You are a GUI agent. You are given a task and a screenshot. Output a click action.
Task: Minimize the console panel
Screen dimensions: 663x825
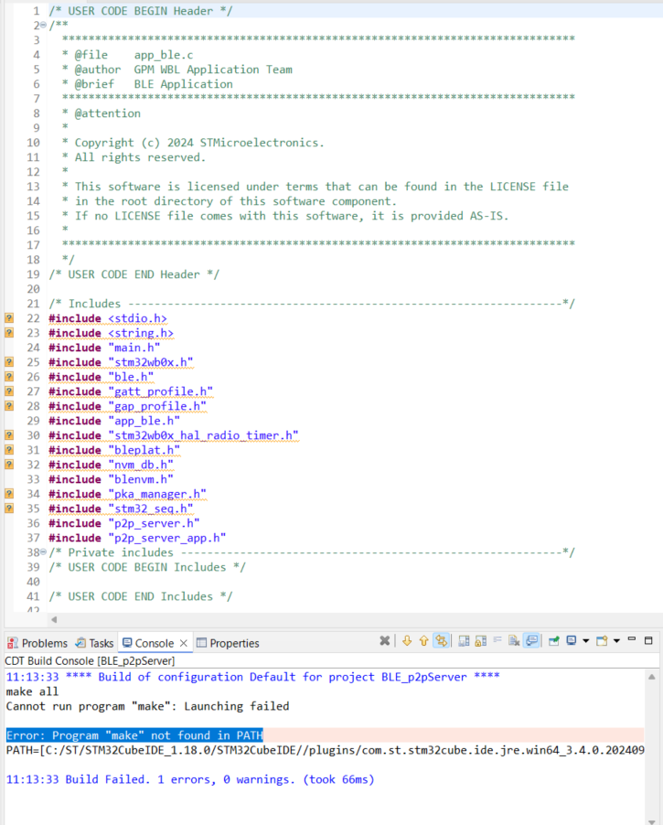point(632,640)
